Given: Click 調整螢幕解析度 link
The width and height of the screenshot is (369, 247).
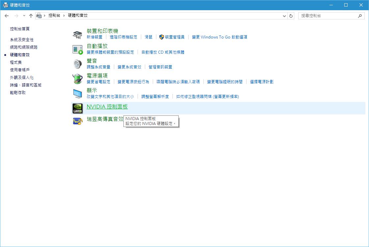Looking at the screenshot, I should pyautogui.click(x=155, y=96).
